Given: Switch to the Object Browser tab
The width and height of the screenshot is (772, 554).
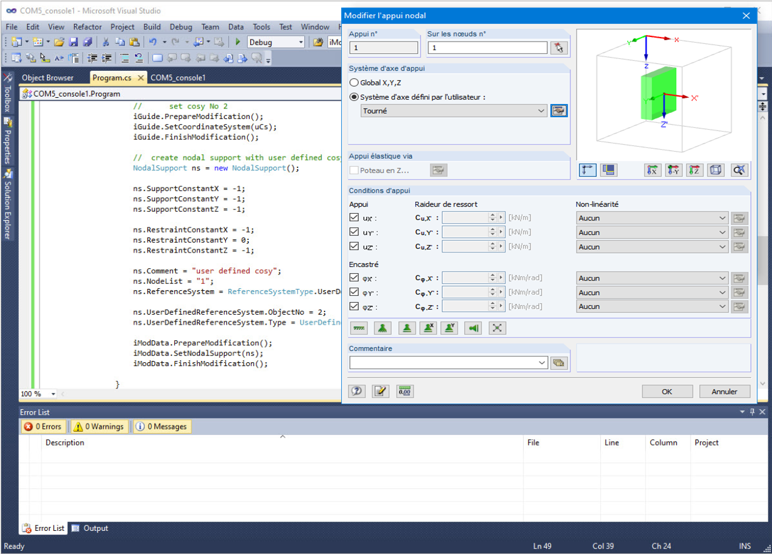Looking at the screenshot, I should [x=48, y=78].
